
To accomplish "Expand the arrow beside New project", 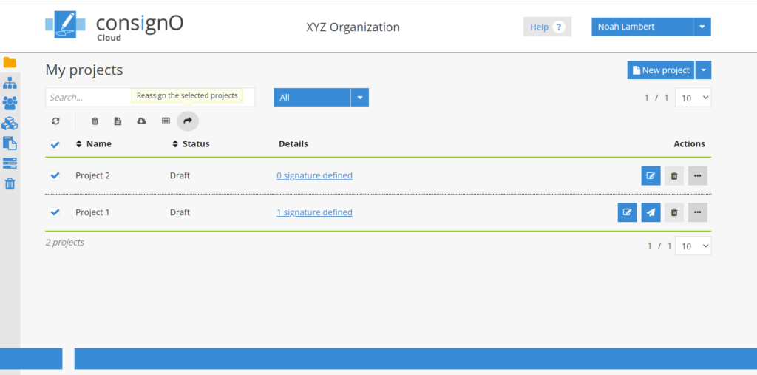I will pyautogui.click(x=703, y=70).
